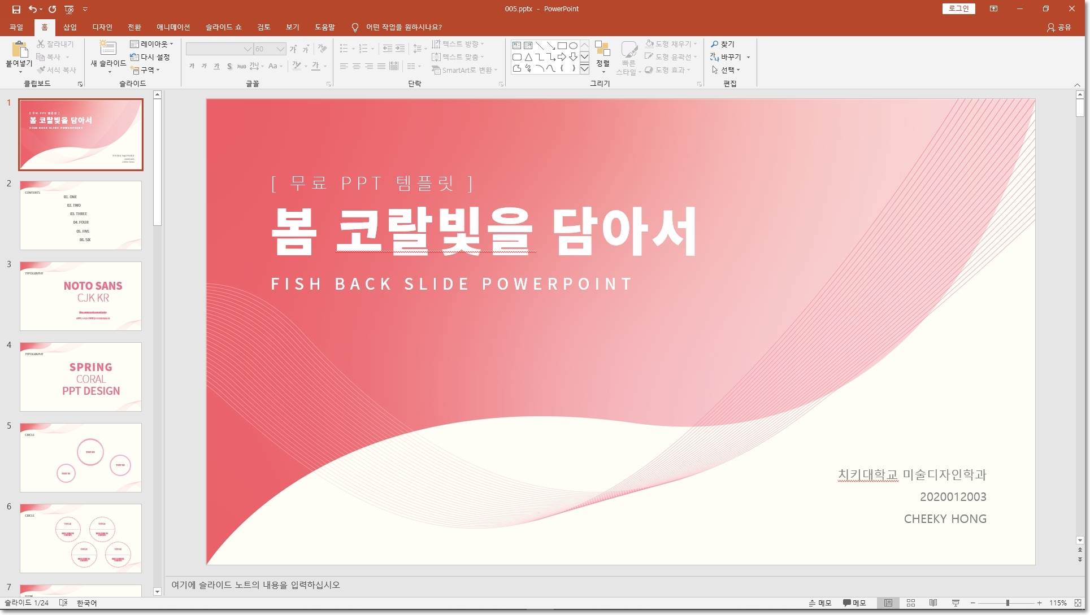Viewport: 1090px width, 615px height.
Task: Toggle underline text formatting
Action: [x=217, y=66]
